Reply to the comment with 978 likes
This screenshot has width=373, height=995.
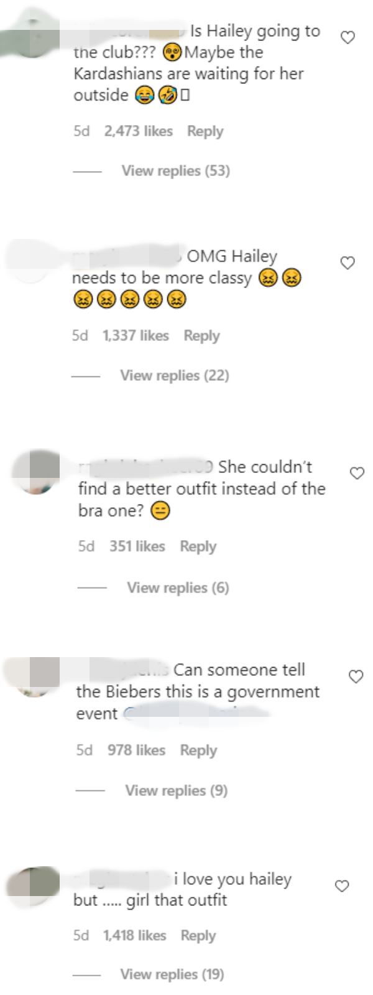pos(198,750)
